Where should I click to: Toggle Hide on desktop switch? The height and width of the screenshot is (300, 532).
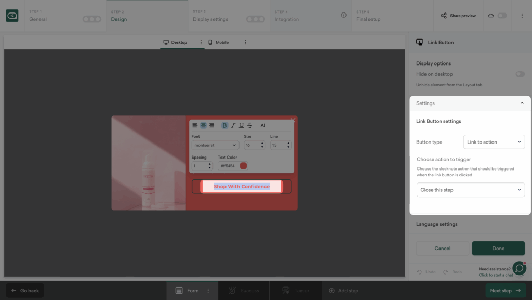click(520, 74)
